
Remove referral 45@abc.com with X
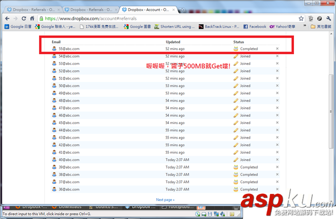(x=277, y=122)
